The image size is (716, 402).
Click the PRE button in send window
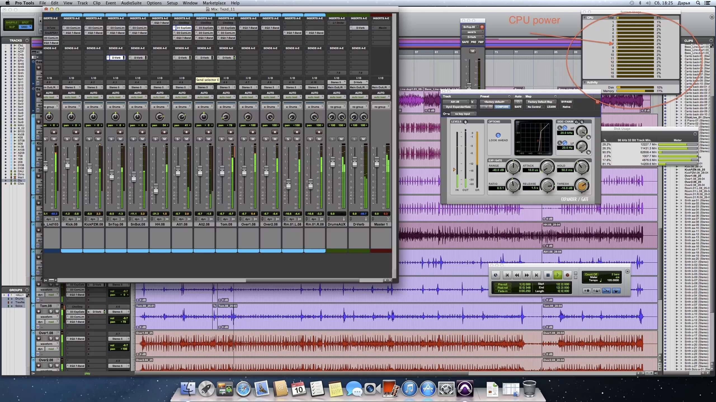tap(473, 42)
